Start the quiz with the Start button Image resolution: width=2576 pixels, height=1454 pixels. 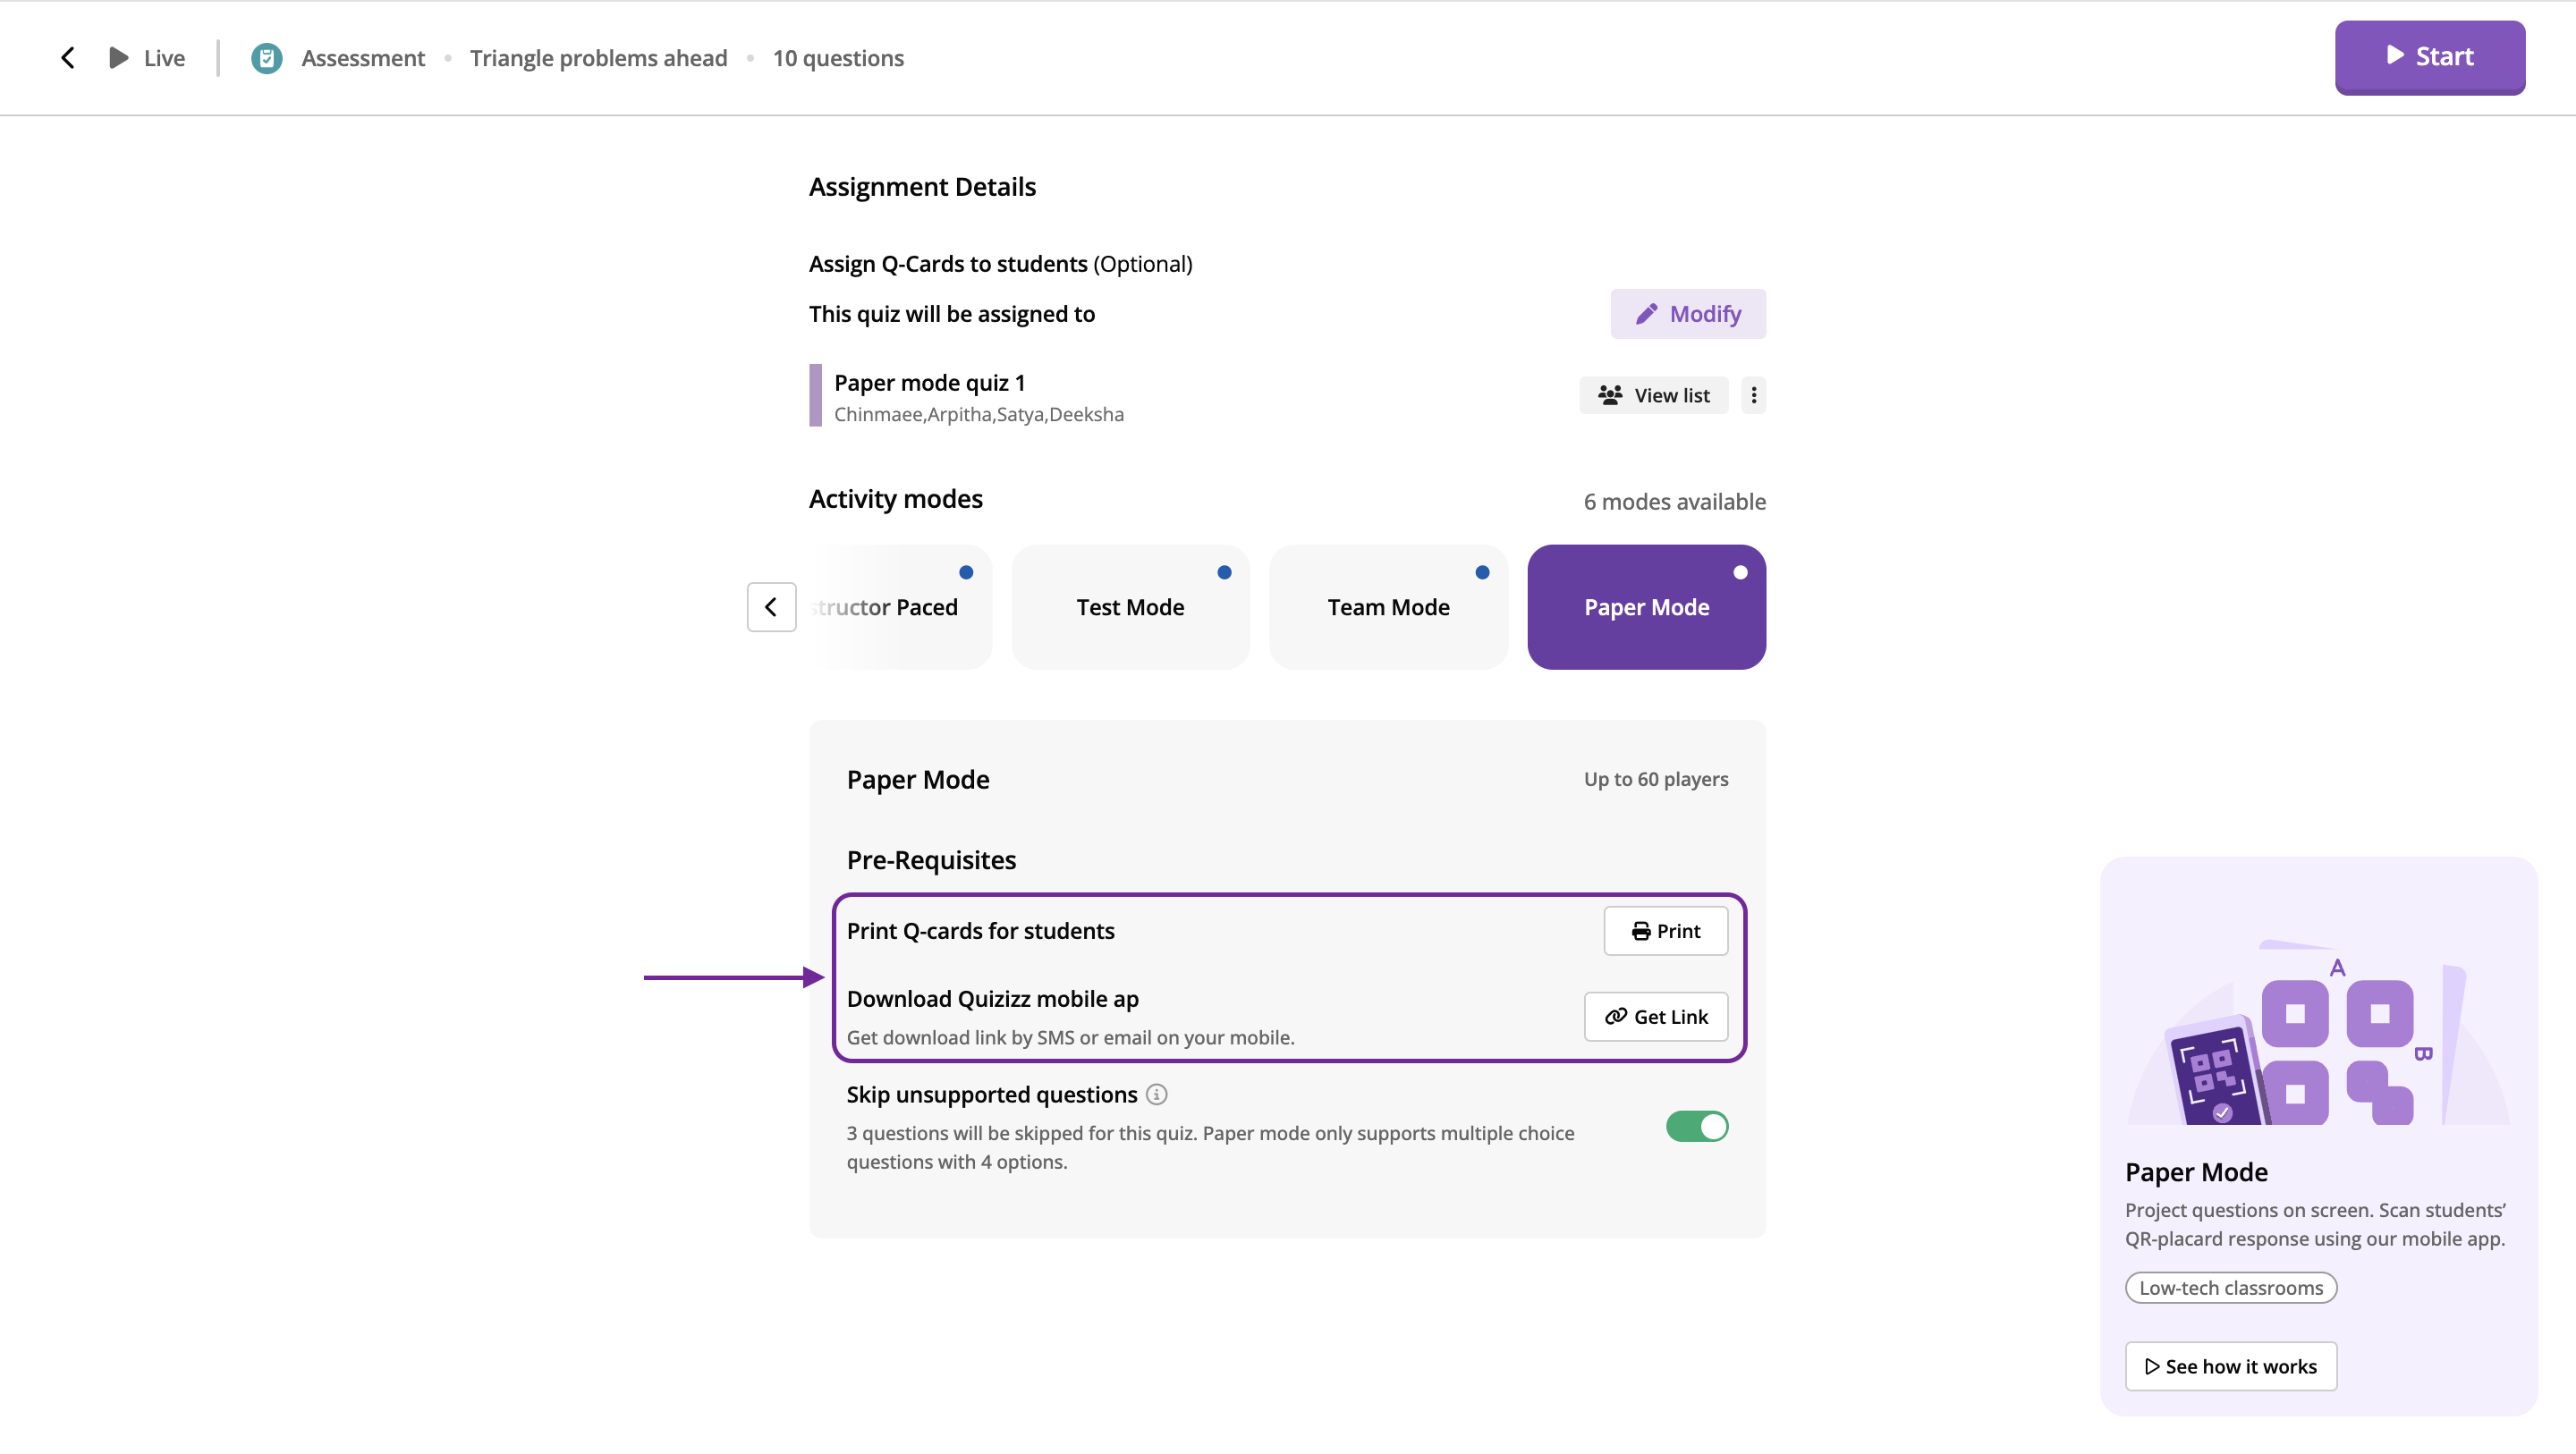click(x=2429, y=57)
